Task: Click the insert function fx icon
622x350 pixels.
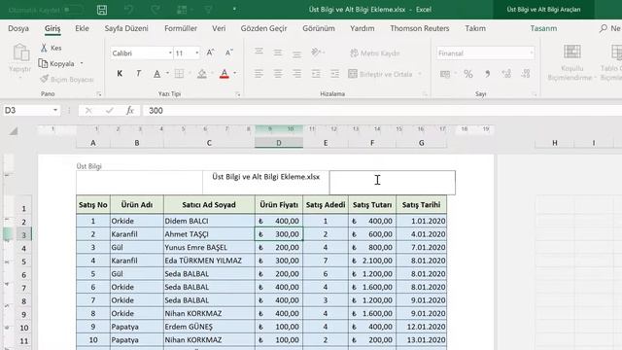Action: tap(129, 110)
